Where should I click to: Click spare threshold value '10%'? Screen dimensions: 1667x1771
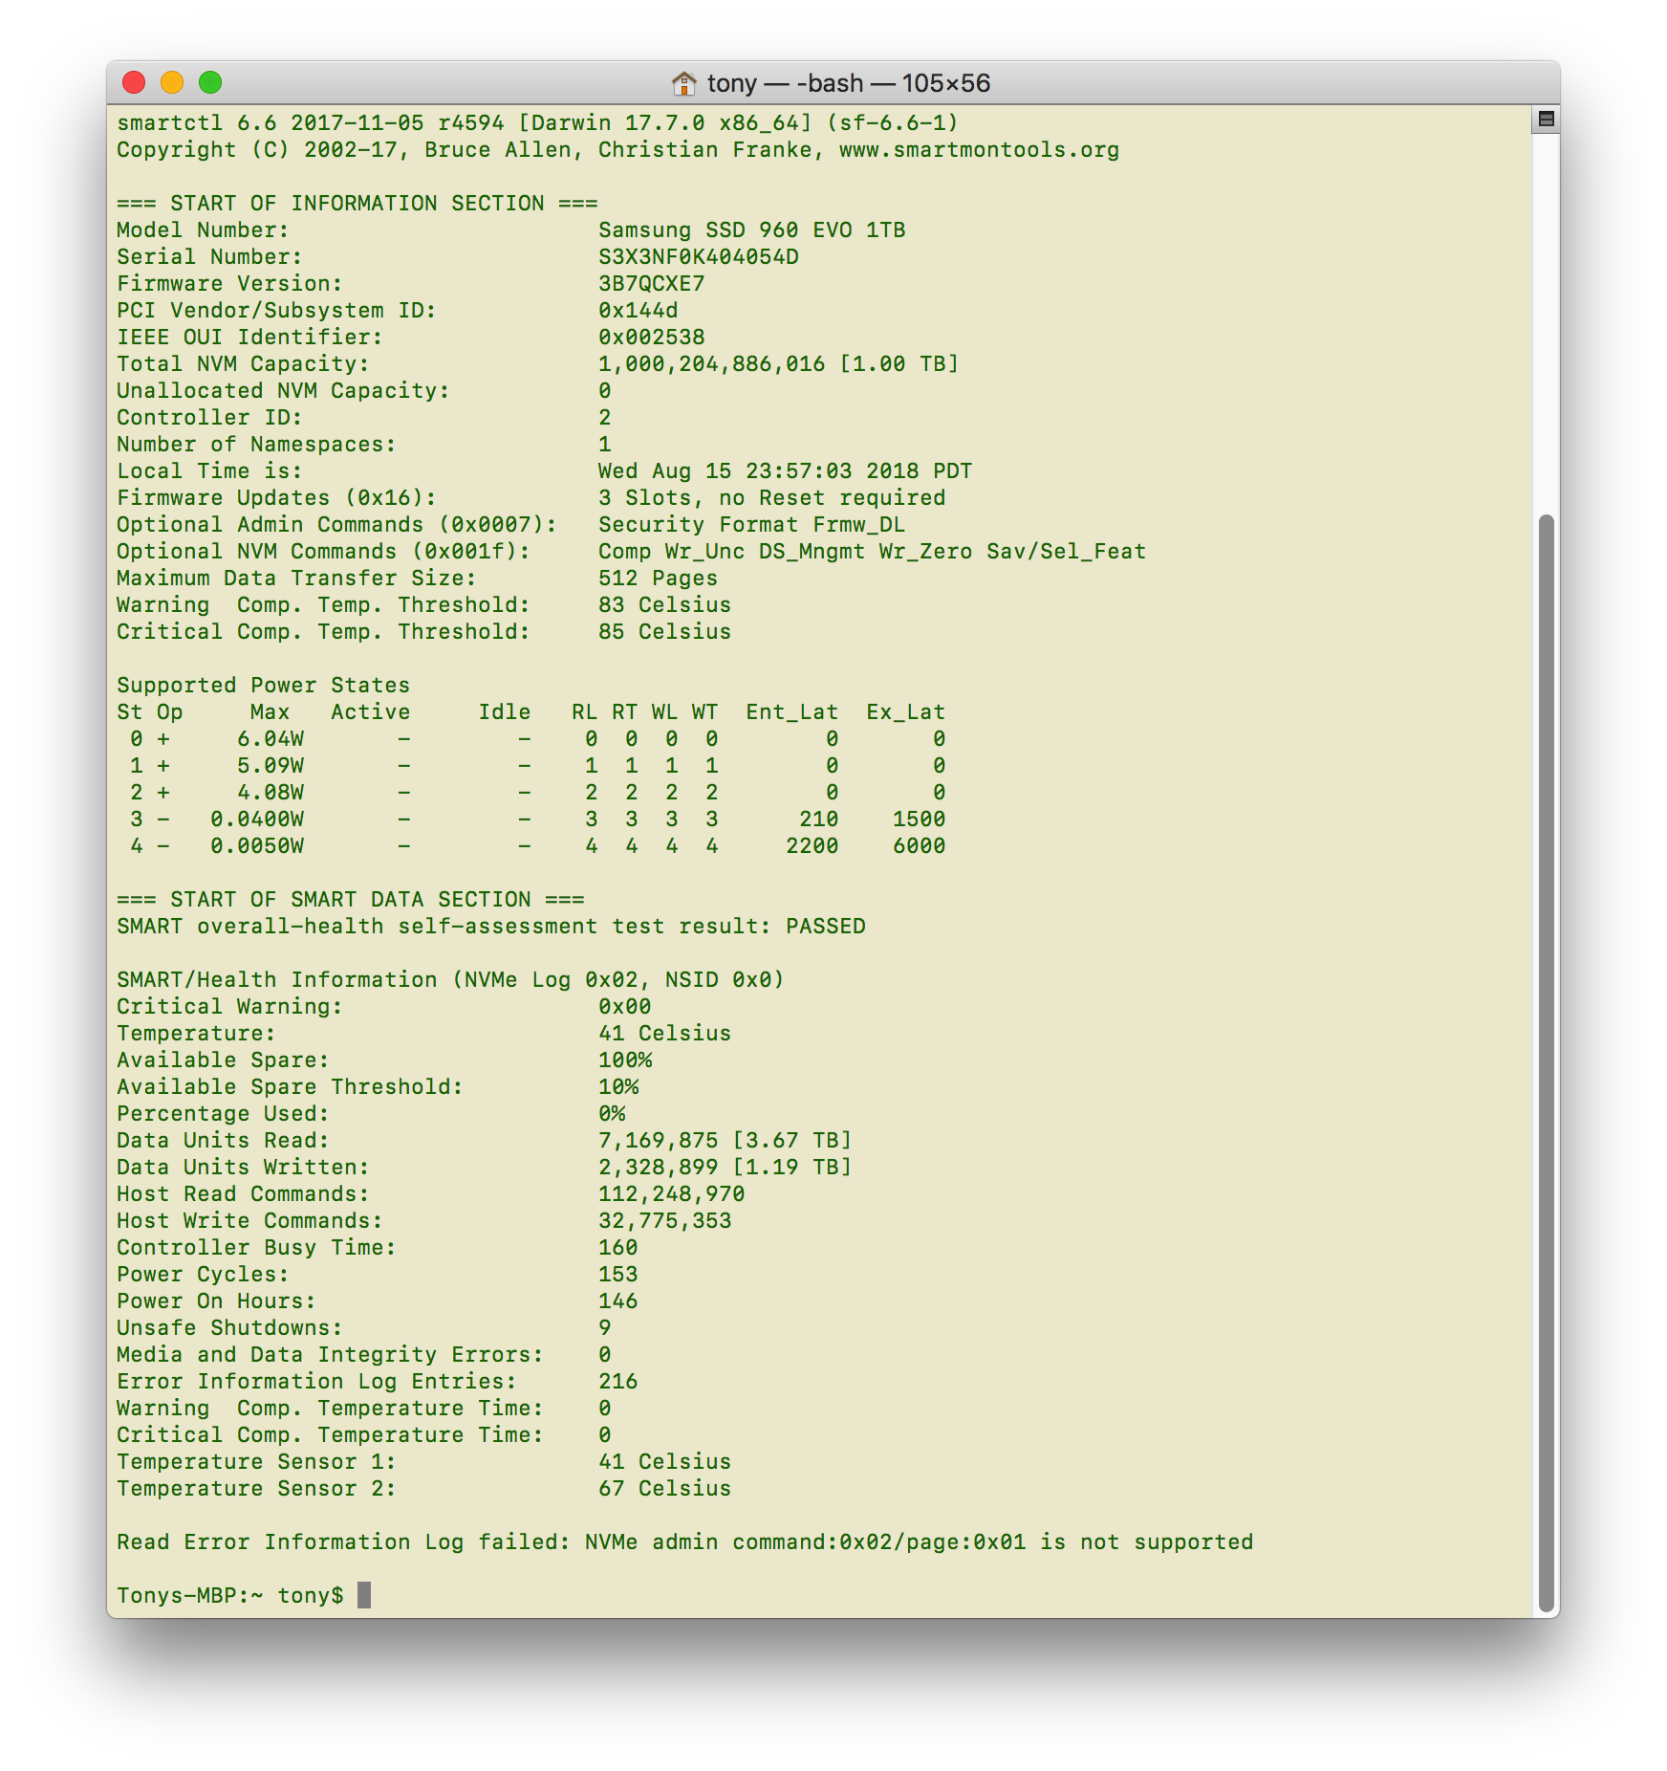[x=618, y=1087]
